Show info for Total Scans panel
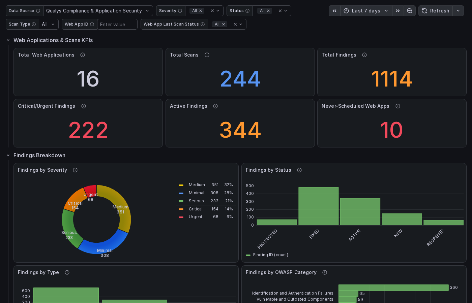 click(207, 55)
